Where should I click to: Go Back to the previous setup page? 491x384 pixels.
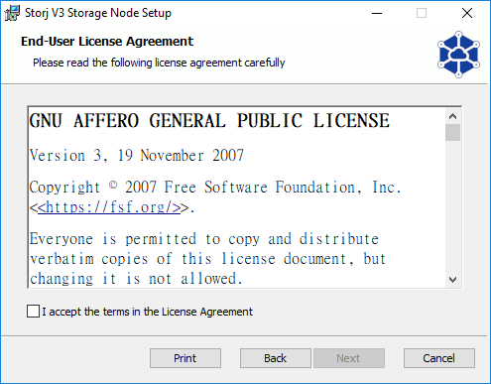(275, 358)
